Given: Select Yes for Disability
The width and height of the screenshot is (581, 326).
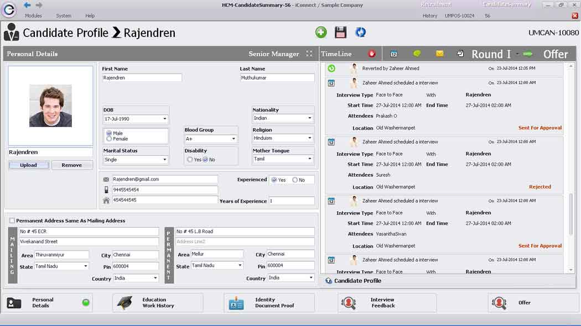Looking at the screenshot, I should point(190,160).
